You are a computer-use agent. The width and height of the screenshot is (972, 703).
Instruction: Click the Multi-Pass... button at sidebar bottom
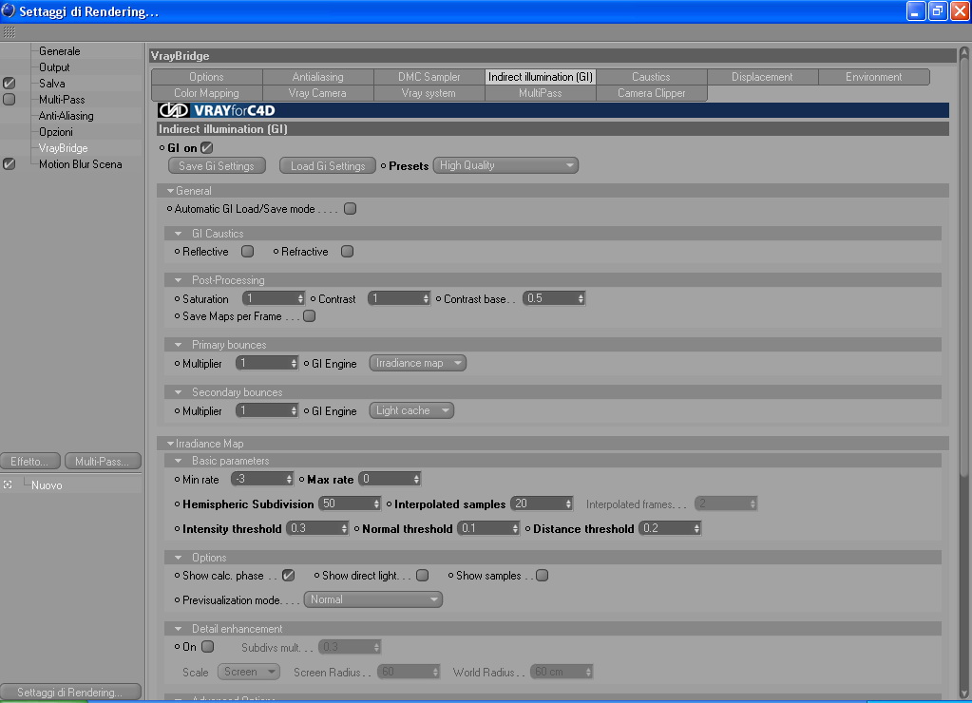point(103,462)
